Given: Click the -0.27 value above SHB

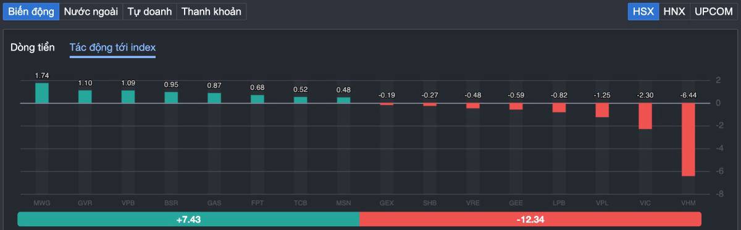Looking at the screenshot, I should tap(430, 95).
